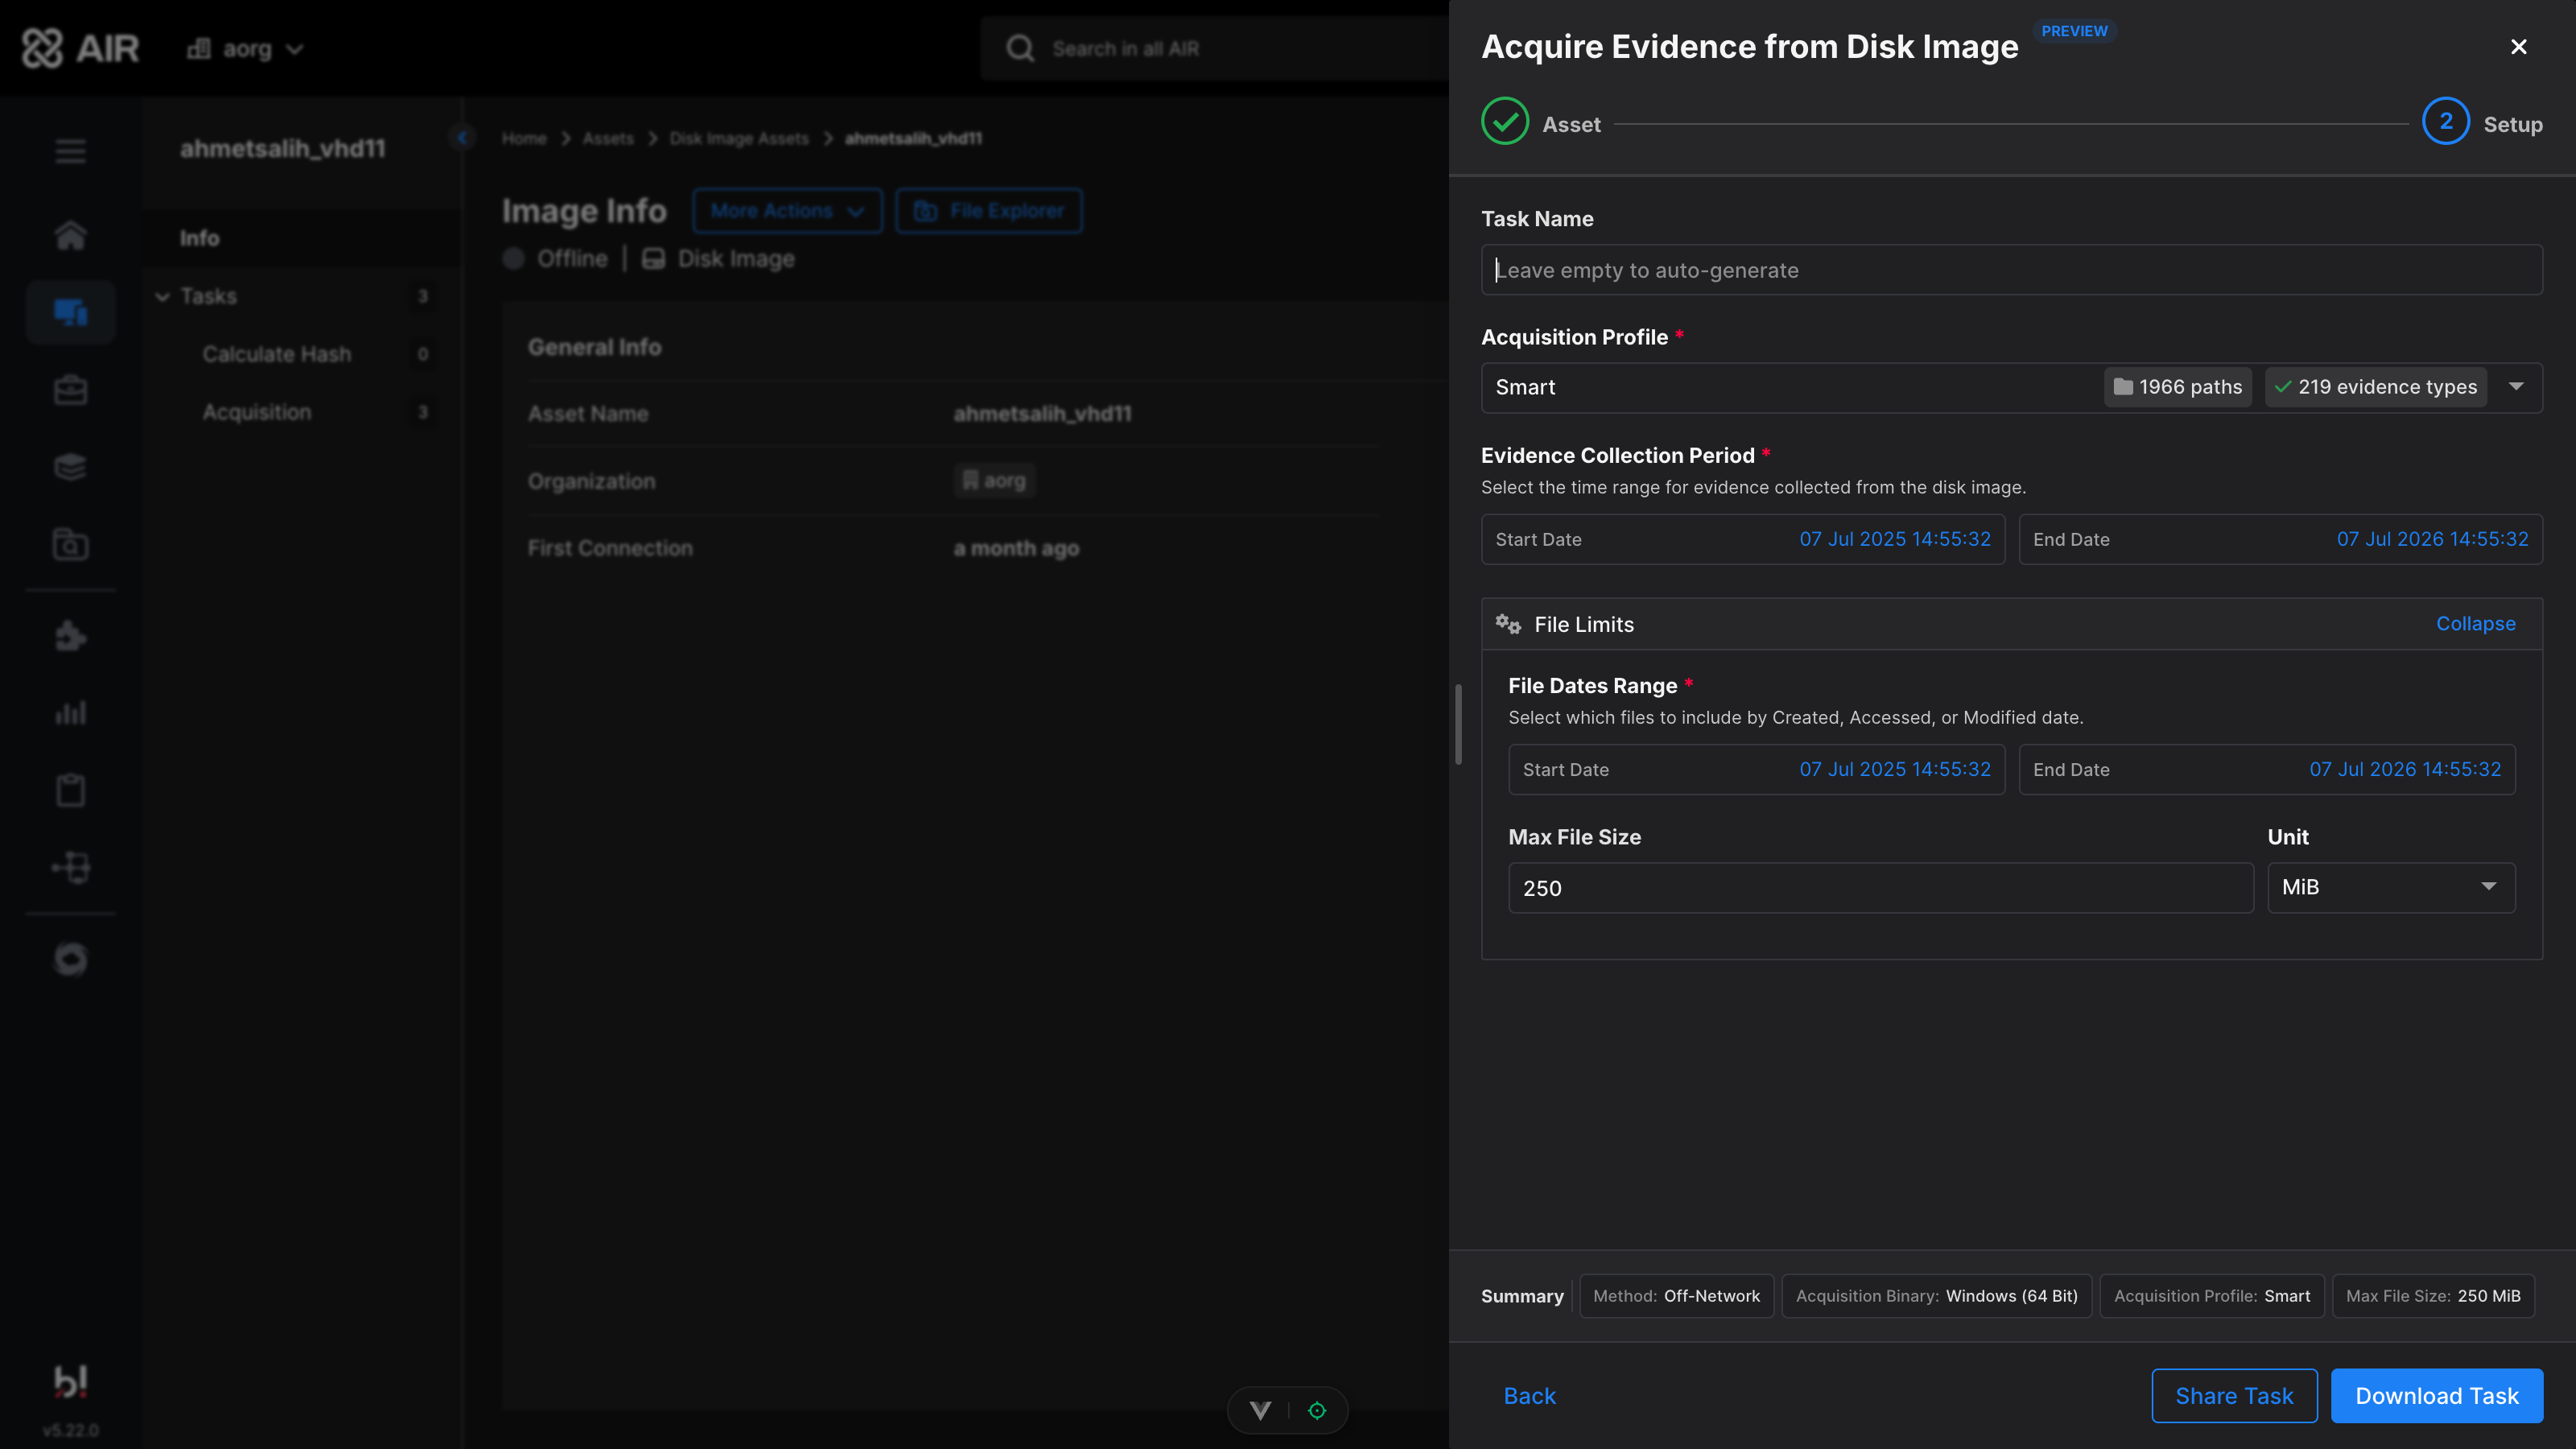Click the aorg organization tag
Image resolution: width=2576 pixels, height=1449 pixels.
coord(994,481)
